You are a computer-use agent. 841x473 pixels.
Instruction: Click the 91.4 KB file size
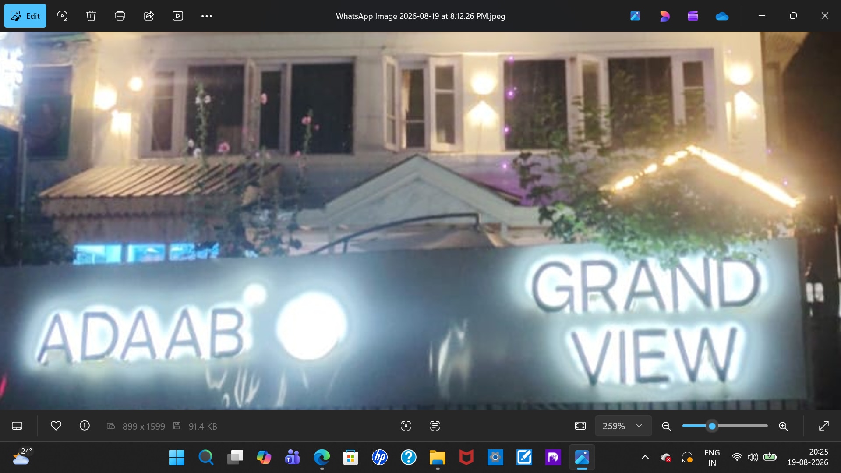(203, 426)
